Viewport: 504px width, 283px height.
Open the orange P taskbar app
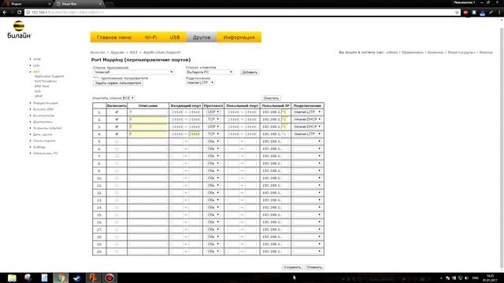pos(93,277)
